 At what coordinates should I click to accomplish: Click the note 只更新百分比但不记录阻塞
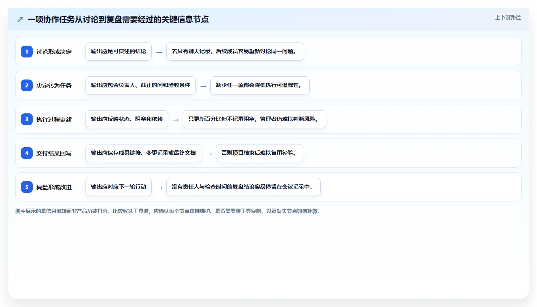tap(255, 119)
